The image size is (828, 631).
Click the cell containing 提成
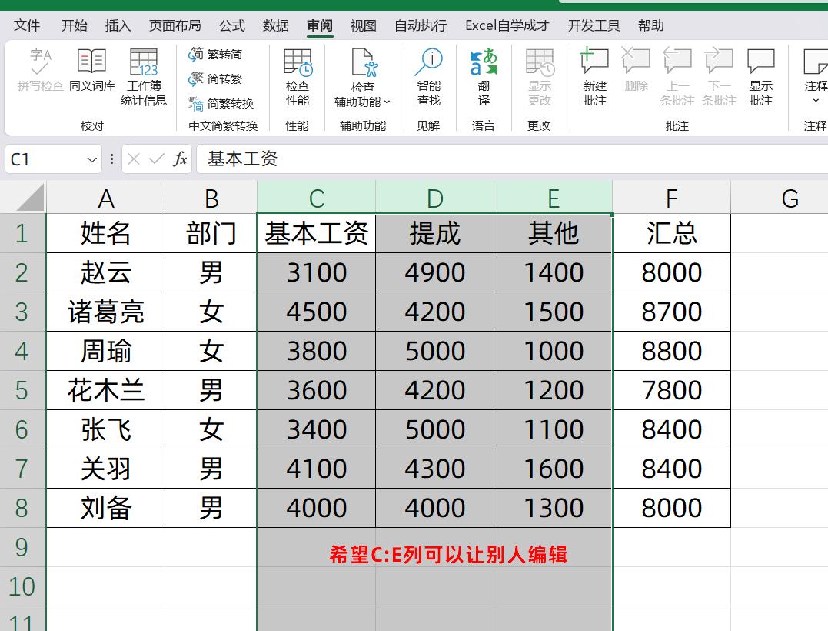pyautogui.click(x=434, y=233)
